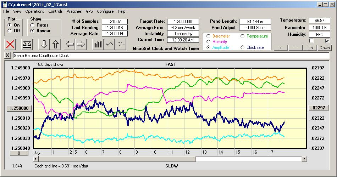Click the Last Reading value field
The image size is (337, 177).
pyautogui.click(x=115, y=28)
